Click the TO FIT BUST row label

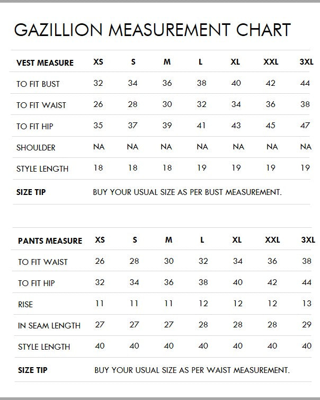38,84
